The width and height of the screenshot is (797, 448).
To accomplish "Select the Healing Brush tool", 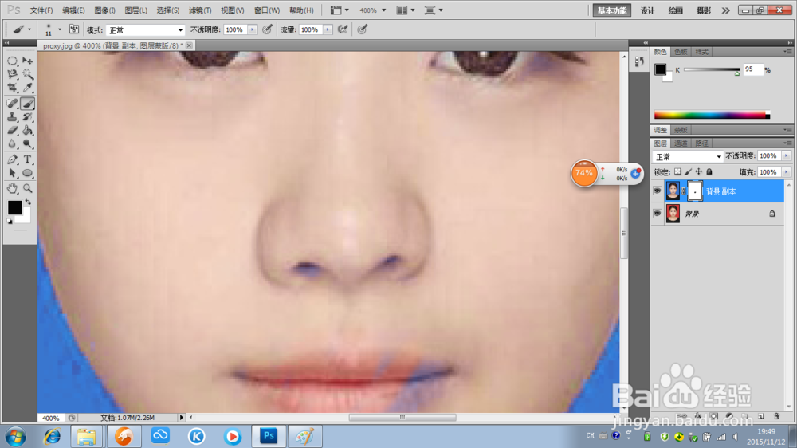I will (x=12, y=103).
